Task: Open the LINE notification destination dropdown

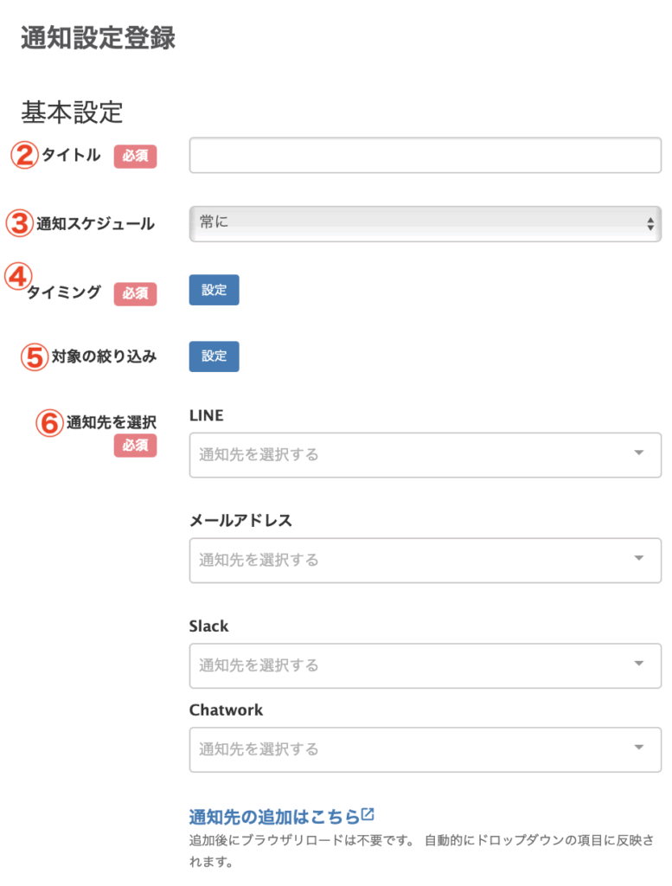Action: click(425, 454)
